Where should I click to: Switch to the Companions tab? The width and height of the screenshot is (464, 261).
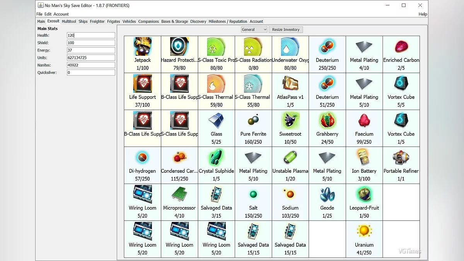148,22
